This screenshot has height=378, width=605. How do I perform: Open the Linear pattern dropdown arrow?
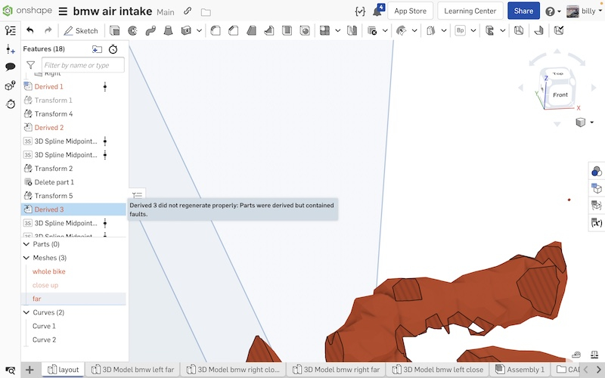337,30
